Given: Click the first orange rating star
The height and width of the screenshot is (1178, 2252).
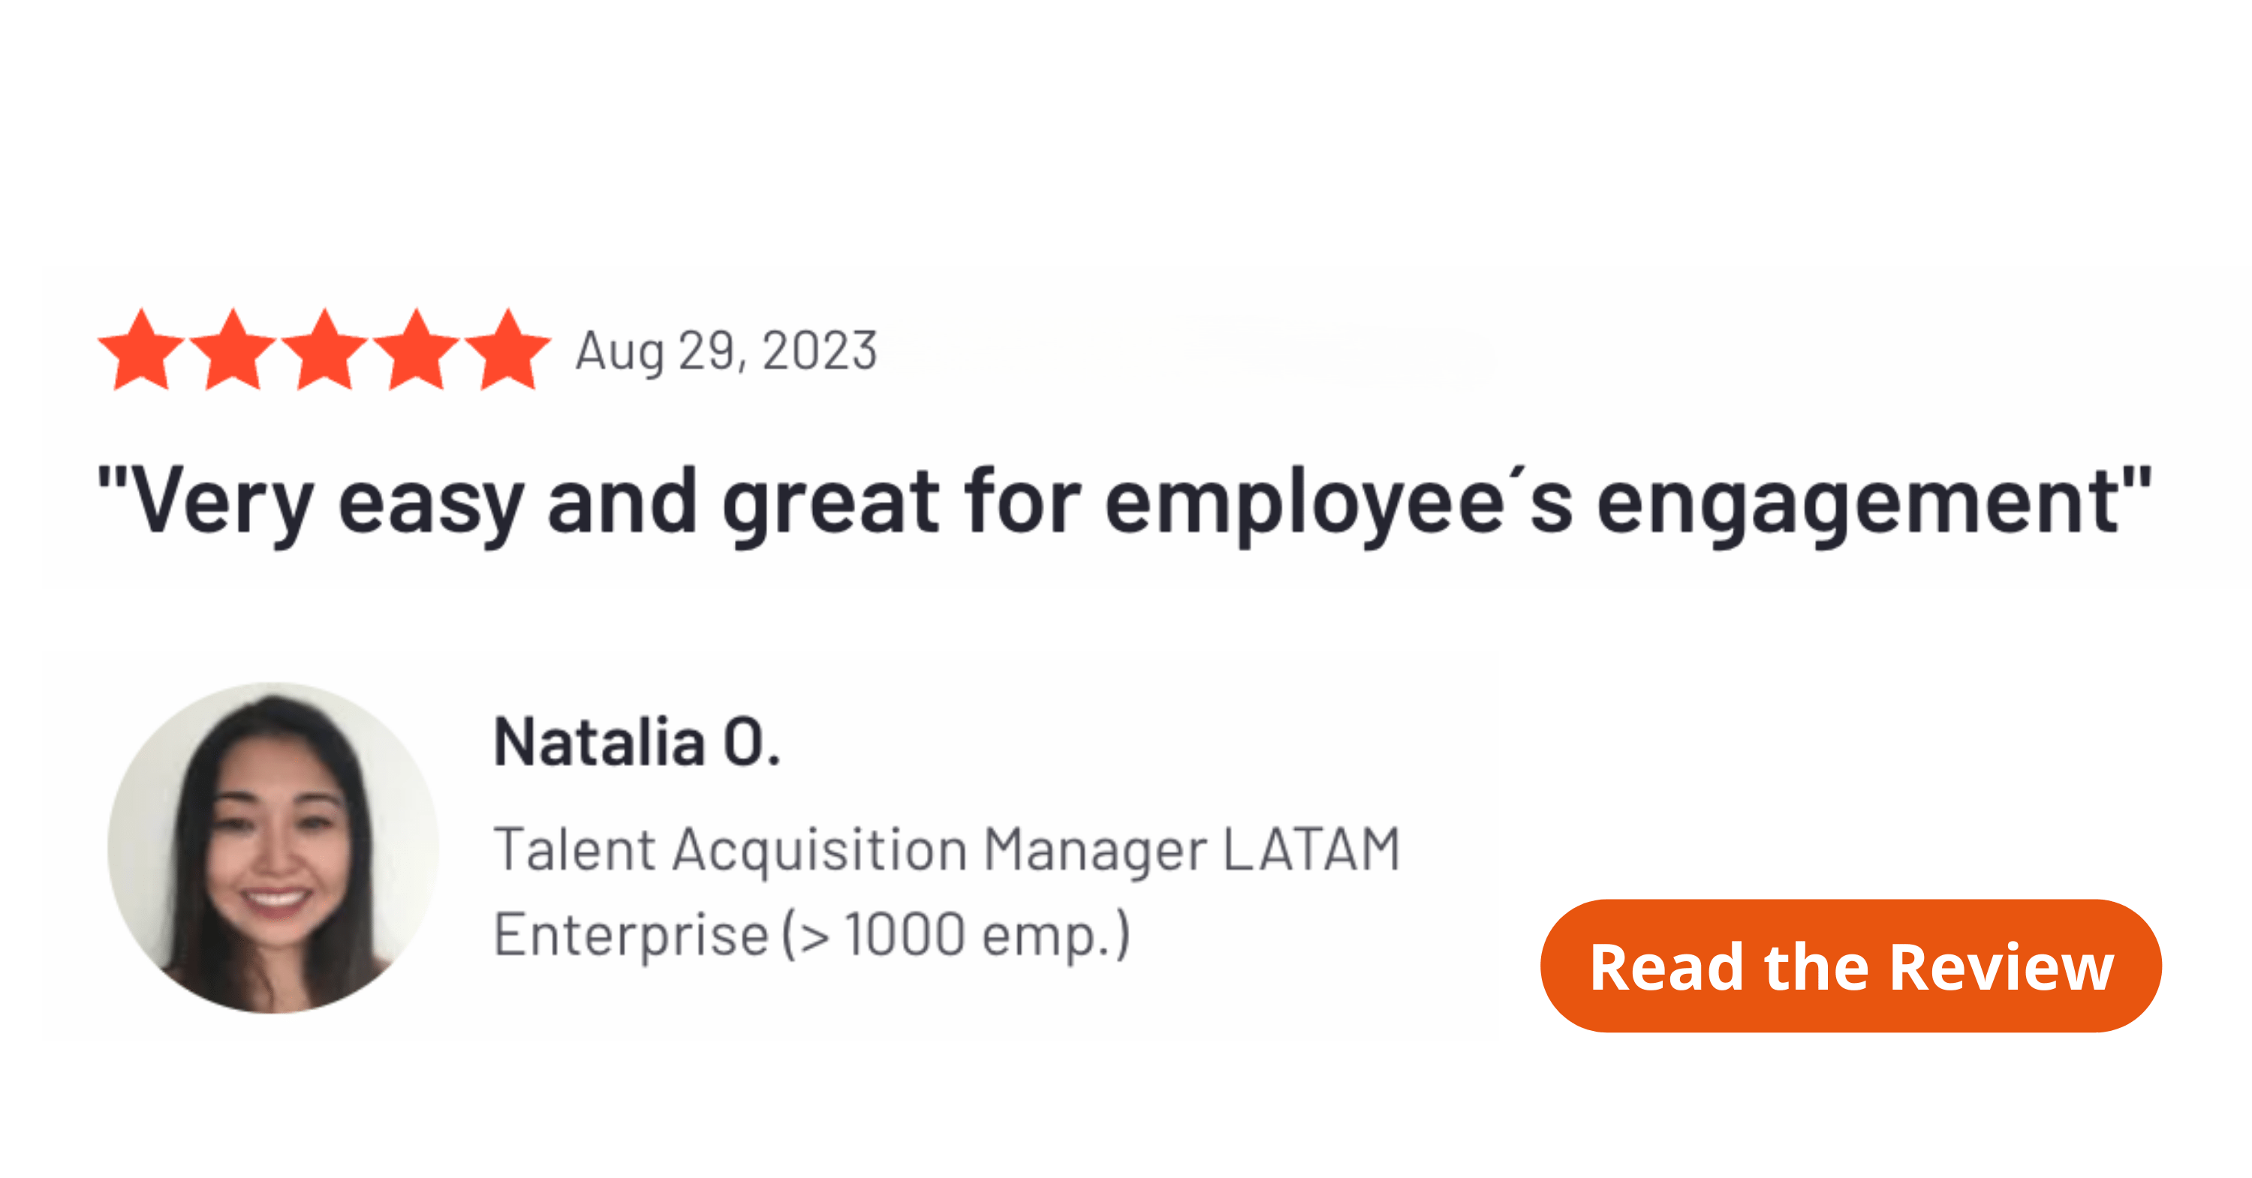Looking at the screenshot, I should tap(142, 350).
